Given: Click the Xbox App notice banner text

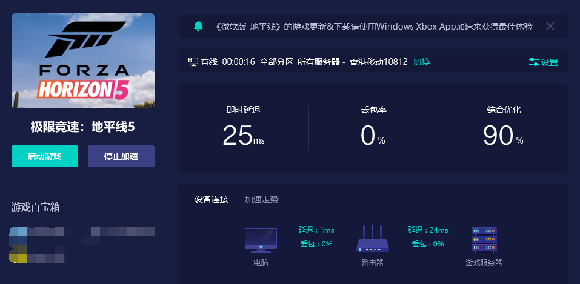Looking at the screenshot, I should (x=373, y=26).
